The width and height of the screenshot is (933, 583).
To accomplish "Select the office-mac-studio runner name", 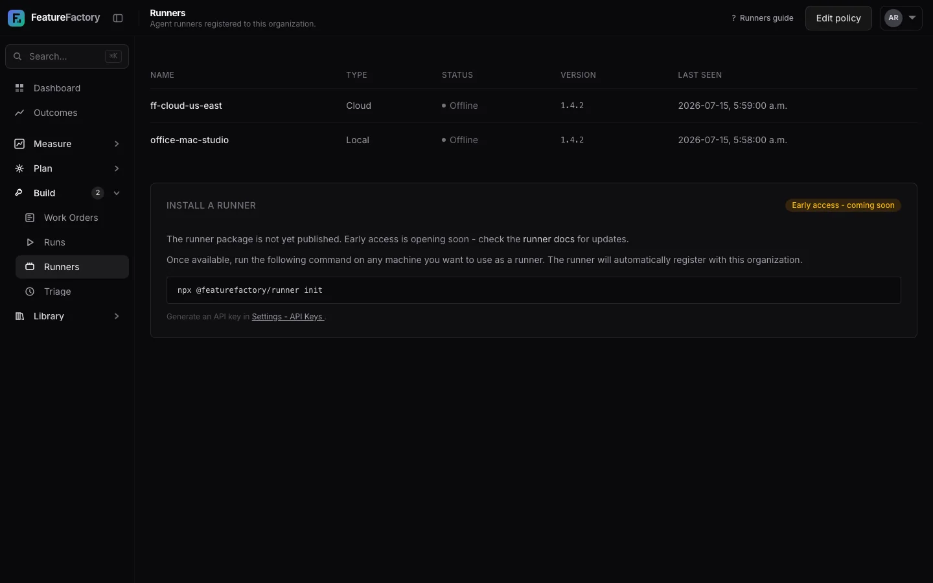I will click(x=189, y=140).
